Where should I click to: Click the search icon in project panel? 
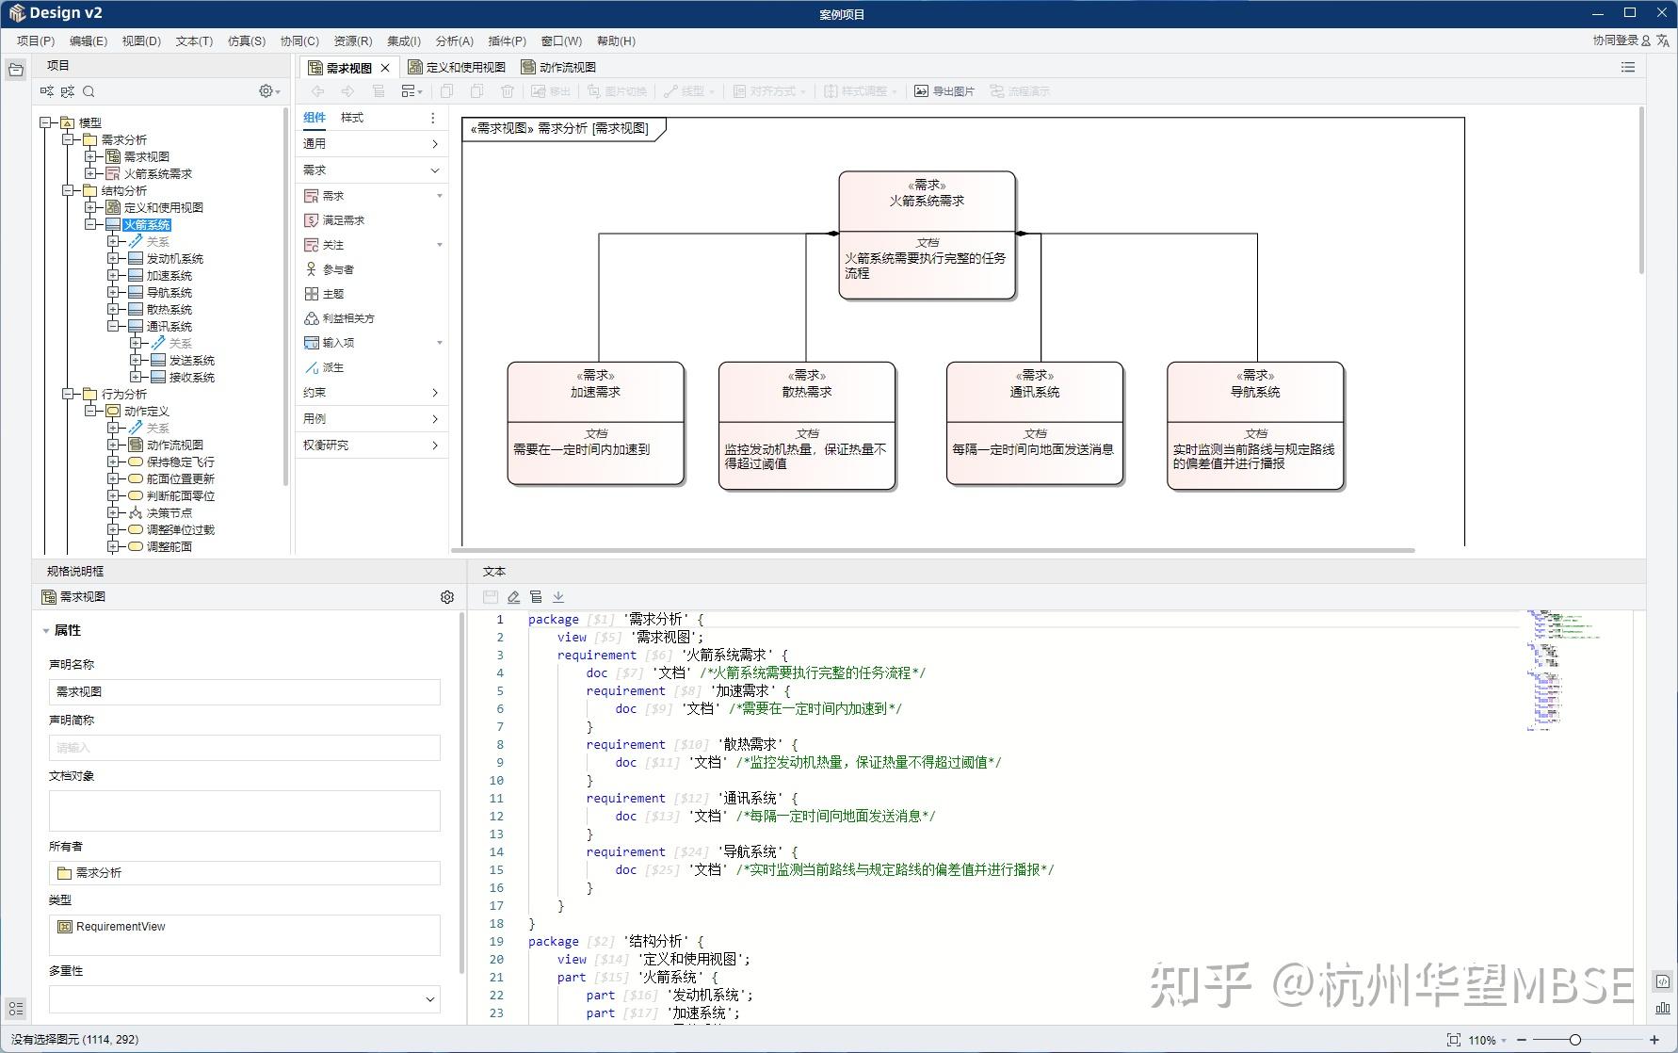89,90
